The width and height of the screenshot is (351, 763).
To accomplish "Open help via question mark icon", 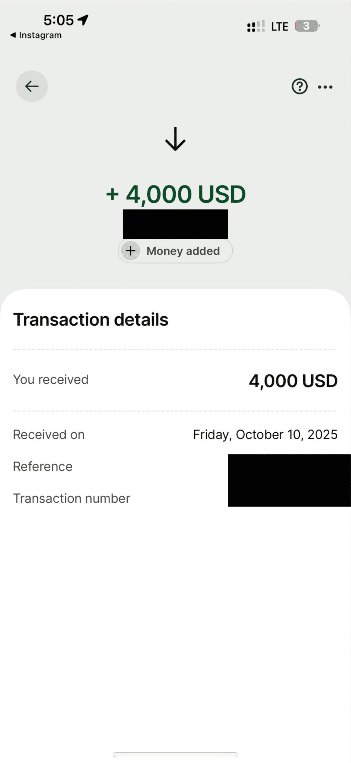I will 299,86.
